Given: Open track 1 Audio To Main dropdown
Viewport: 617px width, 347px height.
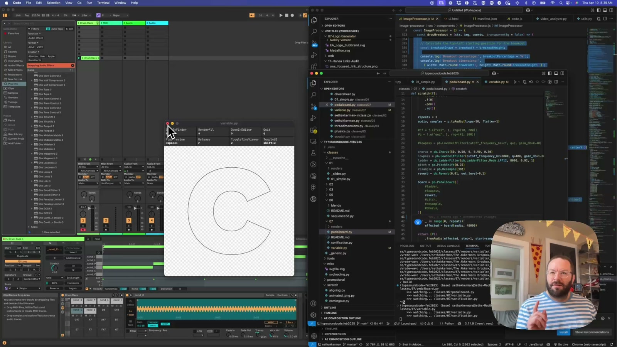Looking at the screenshot, I should pos(88,183).
